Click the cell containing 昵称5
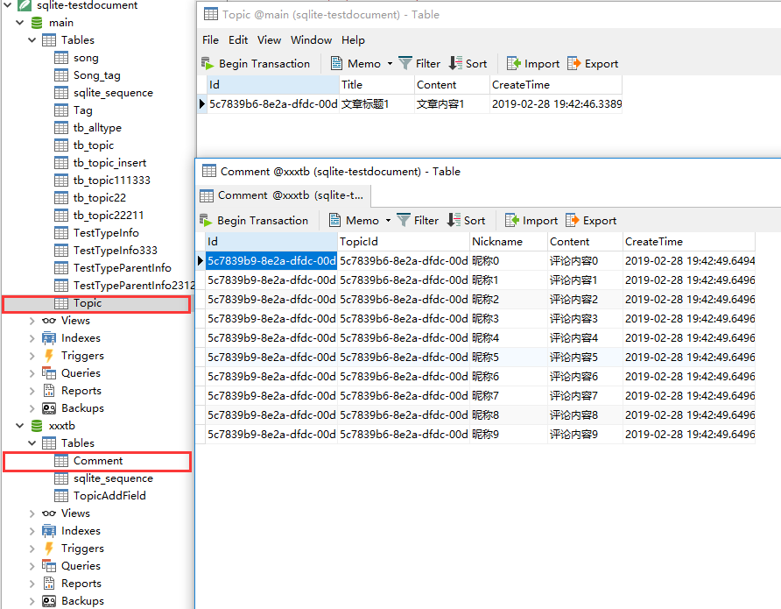 click(x=509, y=358)
